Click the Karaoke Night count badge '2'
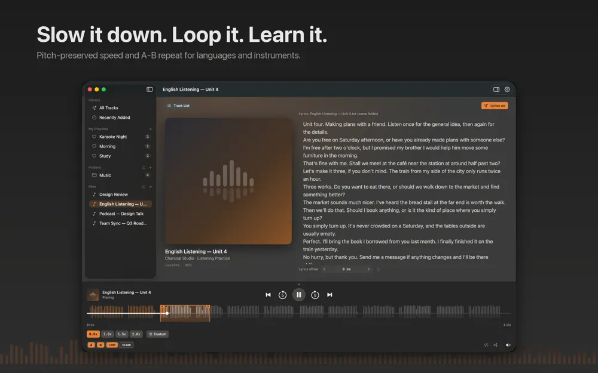The width and height of the screenshot is (598, 373). pos(148,137)
